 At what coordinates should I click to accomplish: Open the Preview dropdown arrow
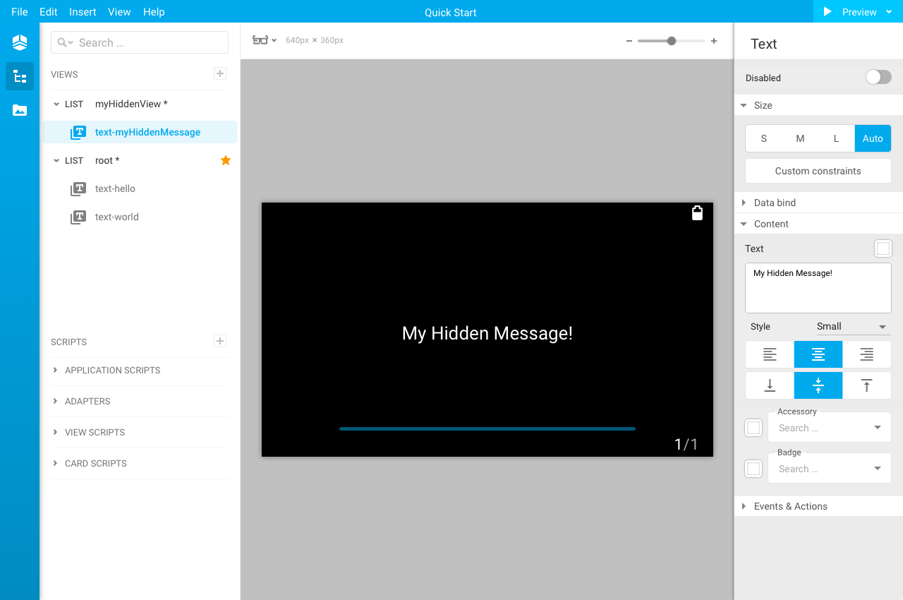889,12
